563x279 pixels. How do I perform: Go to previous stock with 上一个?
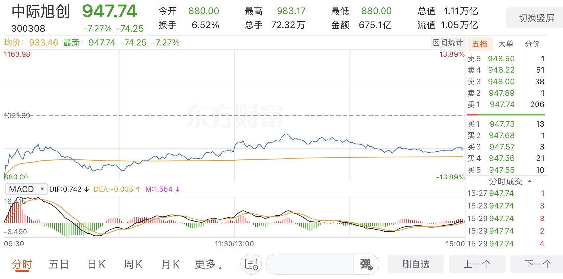click(x=477, y=264)
